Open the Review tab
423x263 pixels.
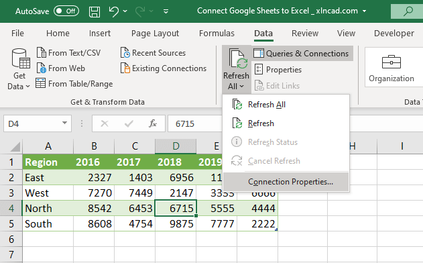click(x=305, y=34)
